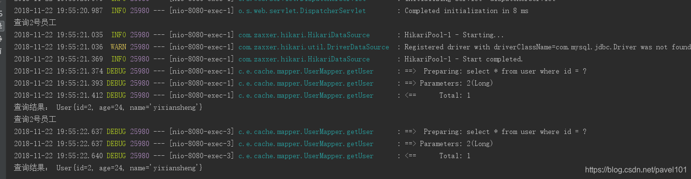
Task: Click the yellow WARN level label
Action: tap(118, 47)
